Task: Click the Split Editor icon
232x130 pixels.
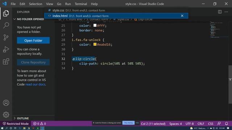Action: [x=220, y=12]
